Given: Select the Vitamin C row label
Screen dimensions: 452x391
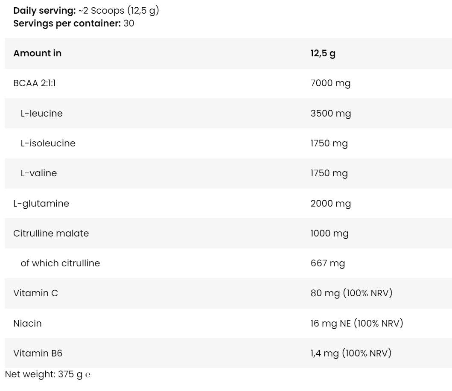Looking at the screenshot, I should tap(35, 293).
